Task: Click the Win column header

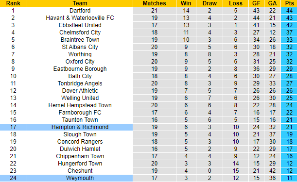Action: click(186, 3)
